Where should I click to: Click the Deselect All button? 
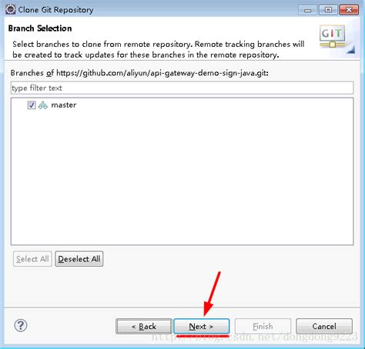tap(79, 259)
